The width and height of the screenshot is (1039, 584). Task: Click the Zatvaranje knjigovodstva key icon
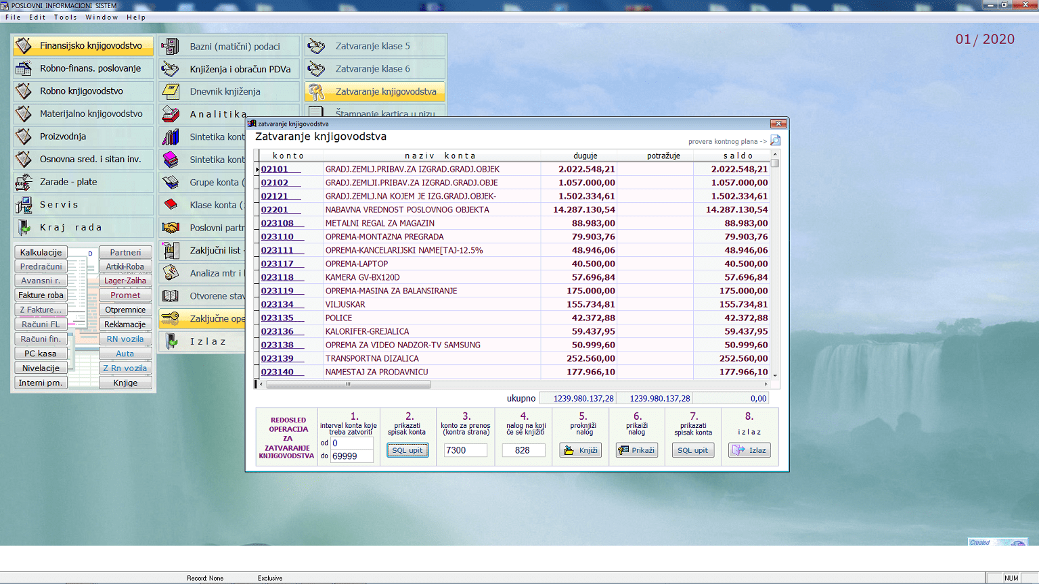point(316,91)
